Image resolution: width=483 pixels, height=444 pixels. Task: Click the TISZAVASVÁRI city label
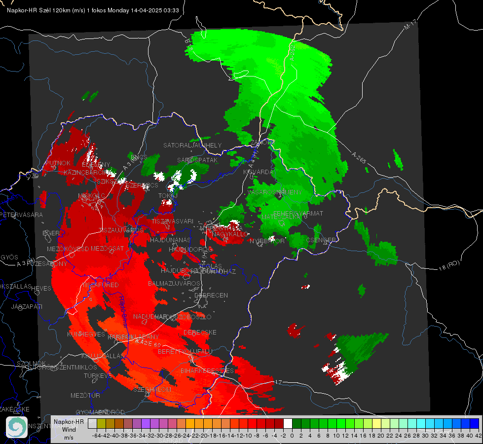(x=173, y=221)
